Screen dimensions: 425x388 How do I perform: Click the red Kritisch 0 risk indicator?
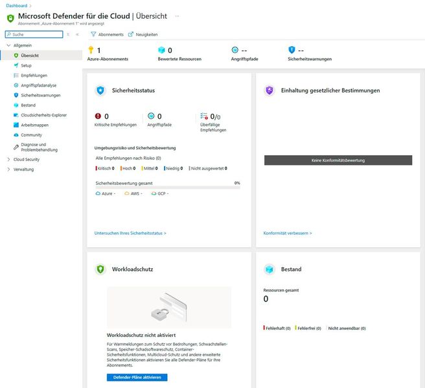click(x=105, y=168)
